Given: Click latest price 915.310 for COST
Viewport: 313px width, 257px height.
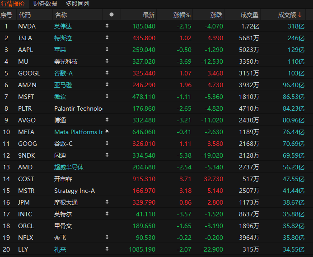Looking at the screenshot, I should pyautogui.click(x=144, y=179).
